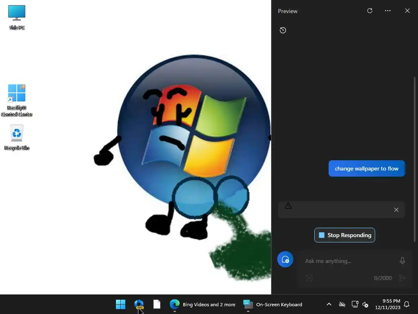This screenshot has width=418, height=314.
Task: Open the three-dots more options menu
Action: [x=388, y=11]
